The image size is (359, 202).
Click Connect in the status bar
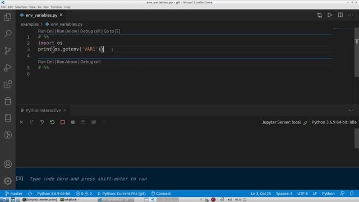161,194
